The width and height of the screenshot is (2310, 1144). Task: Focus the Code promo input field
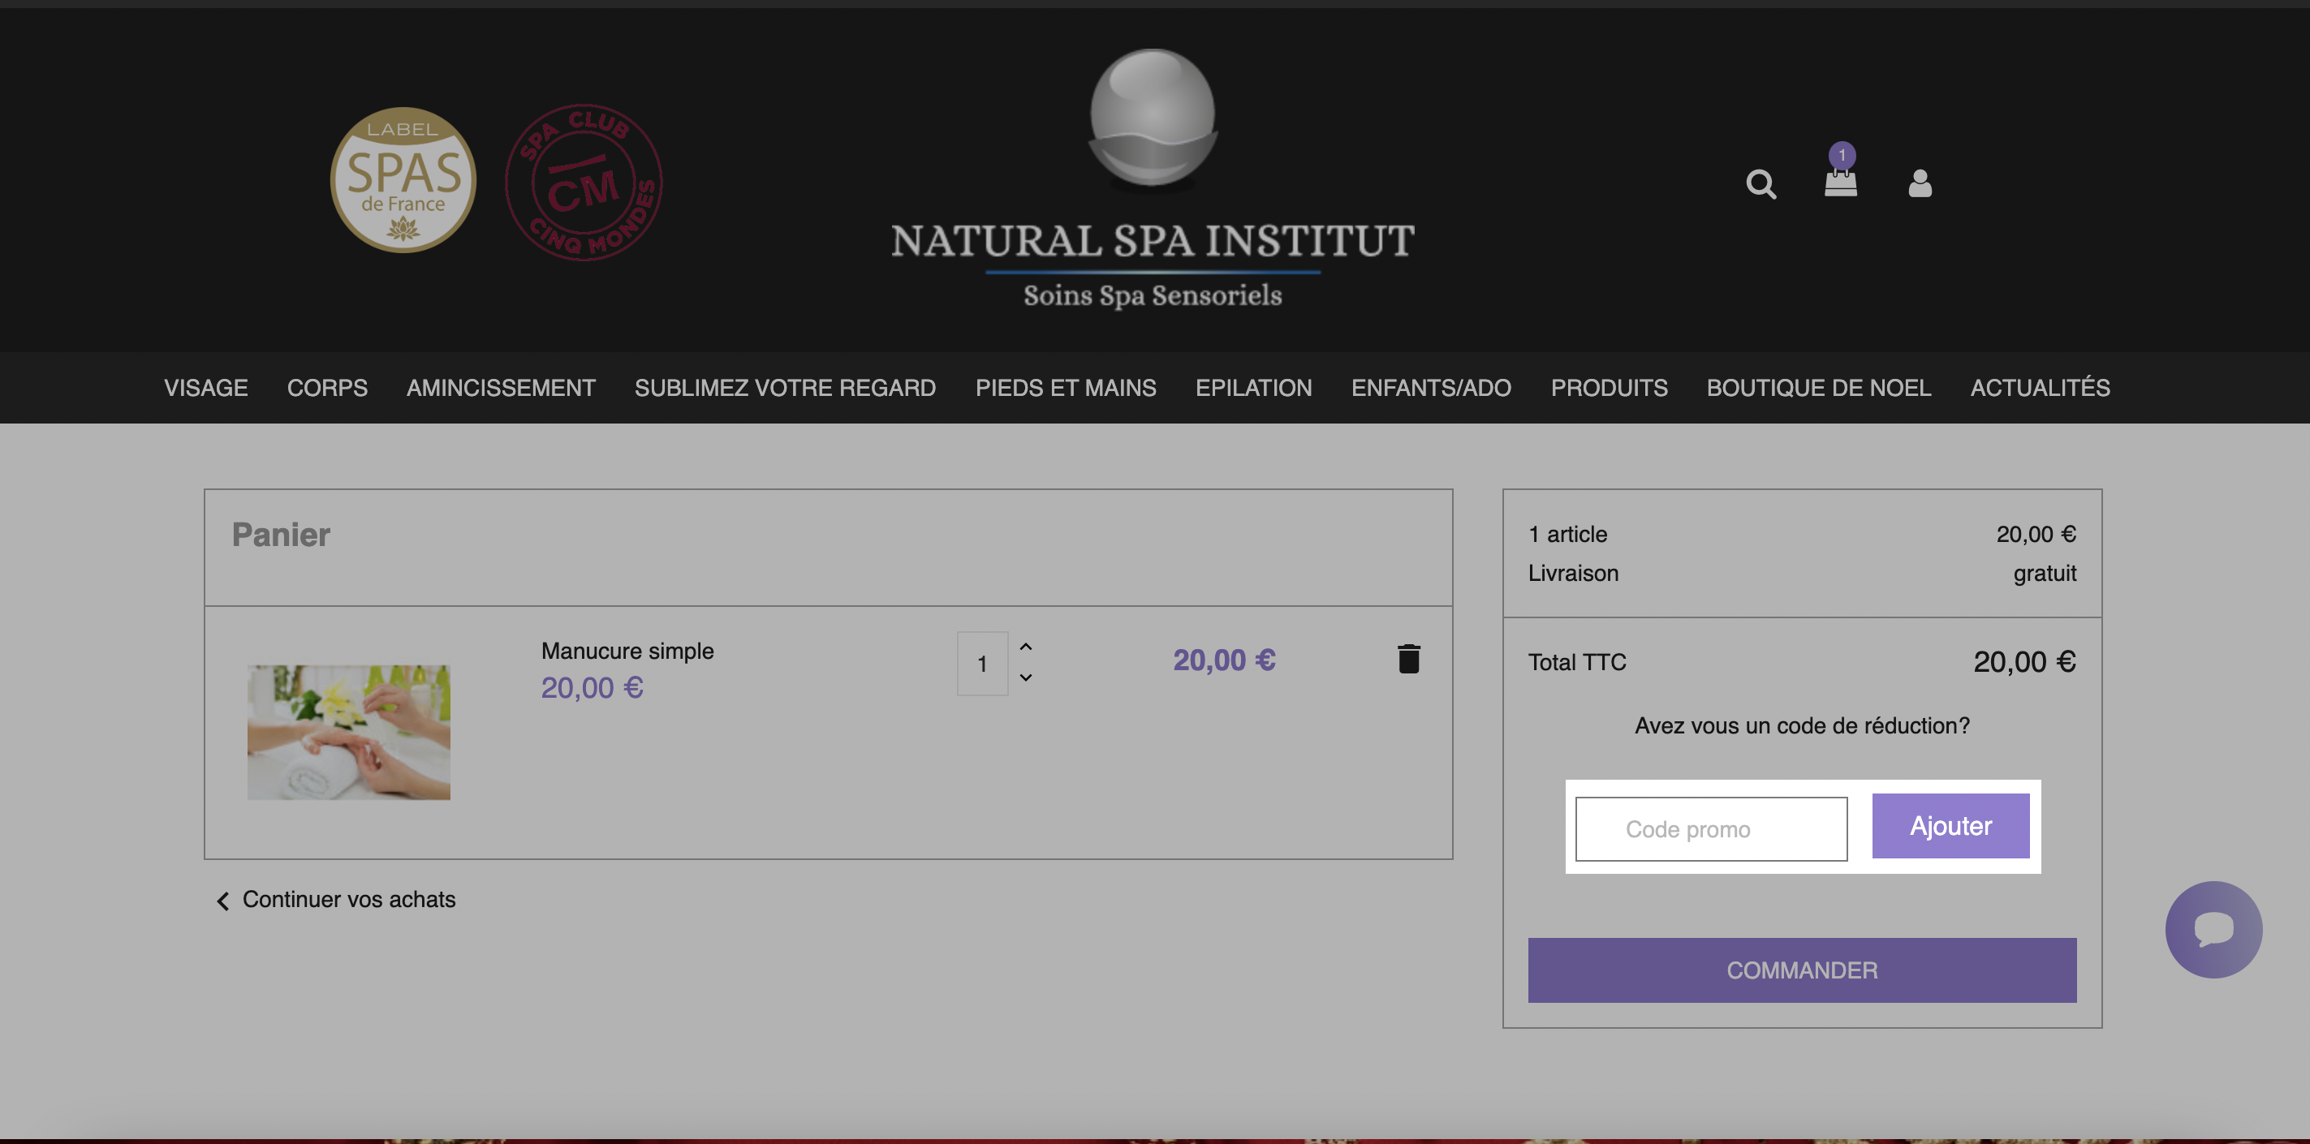(x=1711, y=829)
